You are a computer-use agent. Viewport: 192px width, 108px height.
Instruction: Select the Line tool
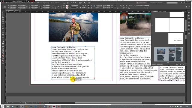(3, 26)
